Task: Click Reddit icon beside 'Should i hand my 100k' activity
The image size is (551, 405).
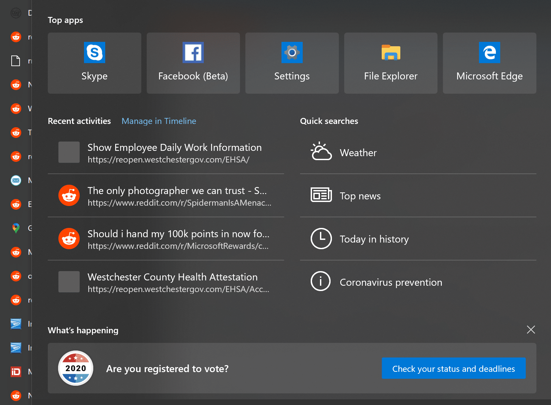Action: point(69,239)
